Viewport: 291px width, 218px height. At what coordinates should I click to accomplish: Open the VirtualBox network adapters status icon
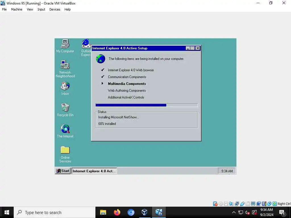click(237, 204)
